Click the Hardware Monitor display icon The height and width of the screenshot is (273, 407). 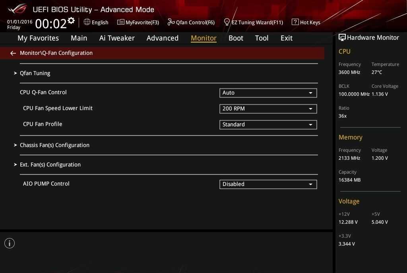pyautogui.click(x=342, y=37)
